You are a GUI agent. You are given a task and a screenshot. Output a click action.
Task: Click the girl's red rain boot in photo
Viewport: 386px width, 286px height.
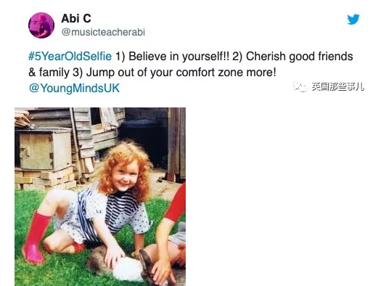tap(36, 237)
